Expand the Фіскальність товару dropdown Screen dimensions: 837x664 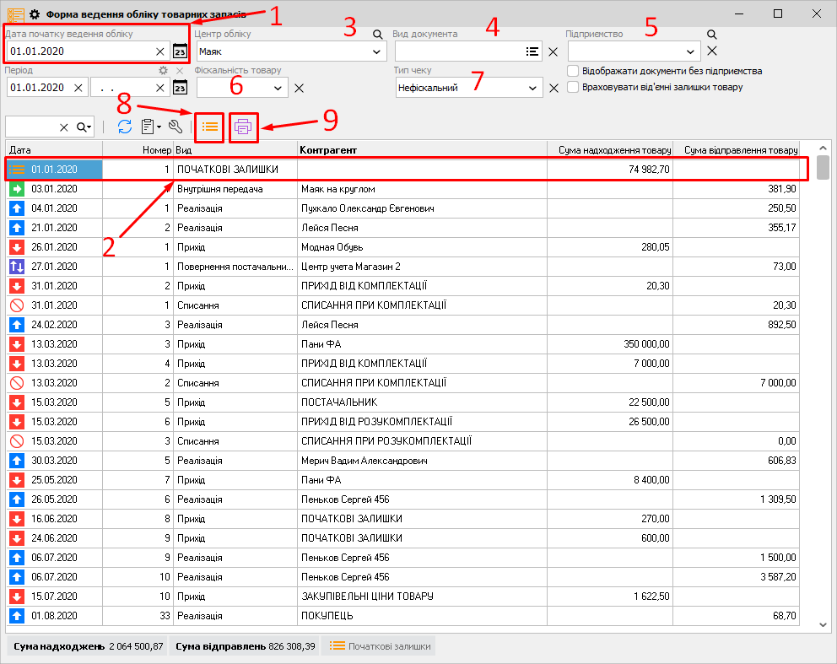[x=278, y=88]
